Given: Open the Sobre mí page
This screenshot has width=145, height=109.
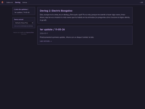Looking at the screenshot, I should [10, 2].
